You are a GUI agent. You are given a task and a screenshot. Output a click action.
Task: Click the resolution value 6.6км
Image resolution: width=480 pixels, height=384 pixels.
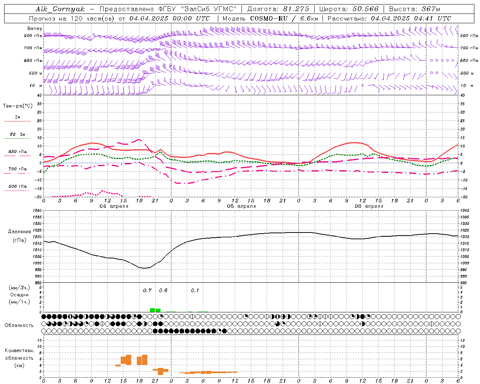(309, 18)
